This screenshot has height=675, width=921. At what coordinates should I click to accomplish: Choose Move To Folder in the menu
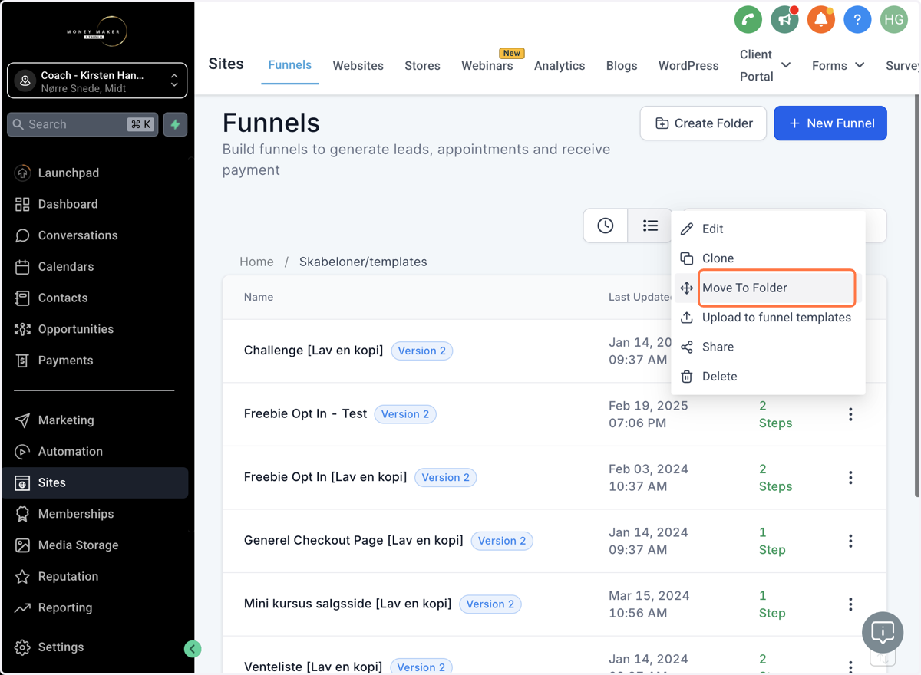pyautogui.click(x=768, y=288)
